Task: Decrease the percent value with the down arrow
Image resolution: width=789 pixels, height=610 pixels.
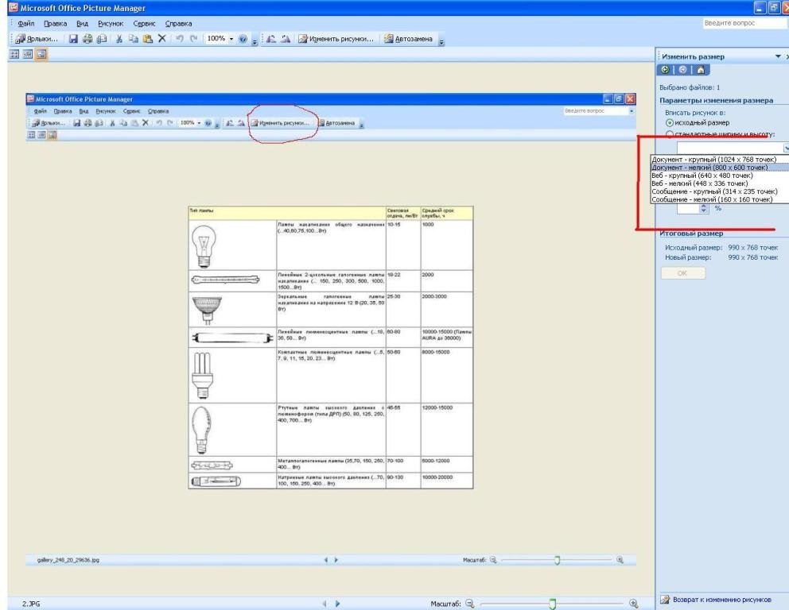Action: 704,211
